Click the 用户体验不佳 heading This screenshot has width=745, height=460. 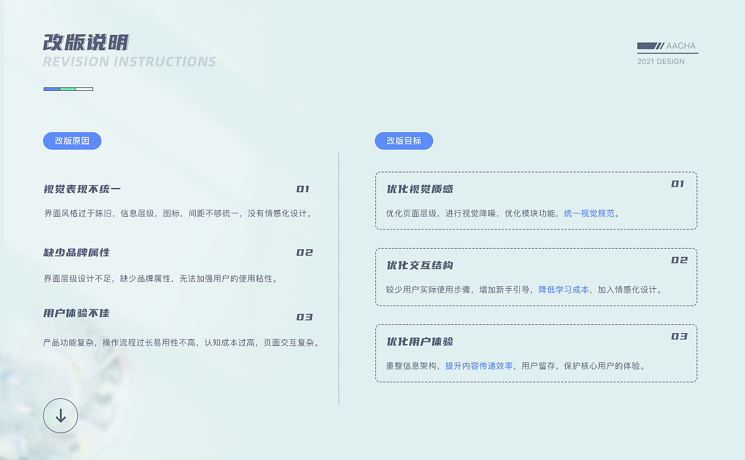(x=76, y=313)
